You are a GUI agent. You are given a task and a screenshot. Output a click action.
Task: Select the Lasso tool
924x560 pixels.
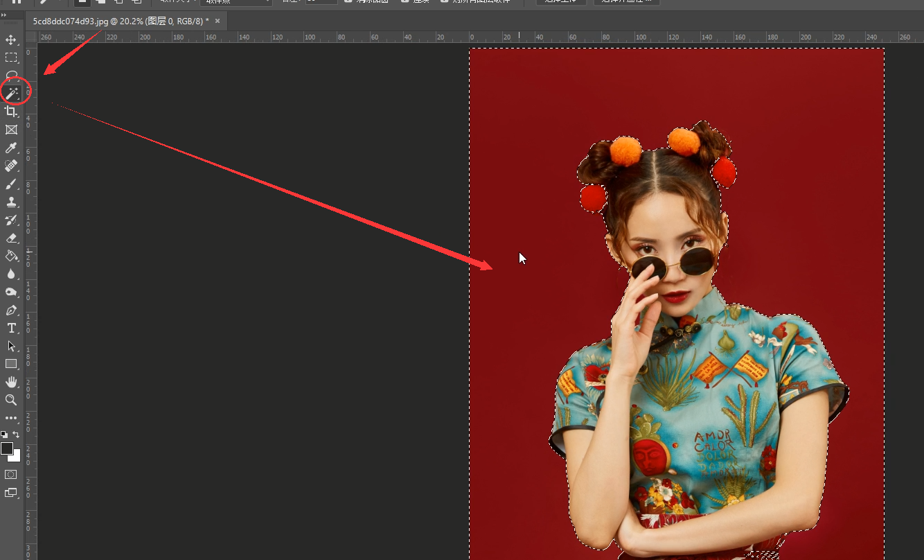11,75
